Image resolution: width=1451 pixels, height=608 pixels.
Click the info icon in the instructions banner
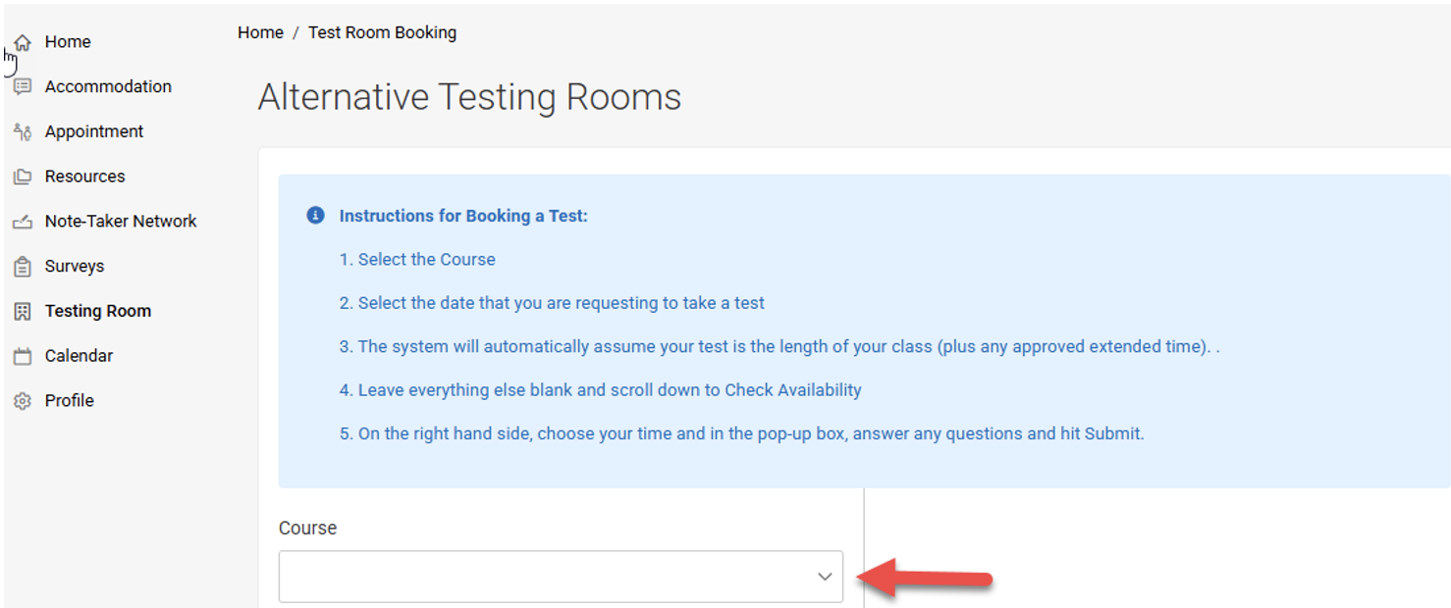(x=315, y=216)
